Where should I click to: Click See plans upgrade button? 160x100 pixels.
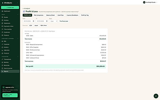10,95
